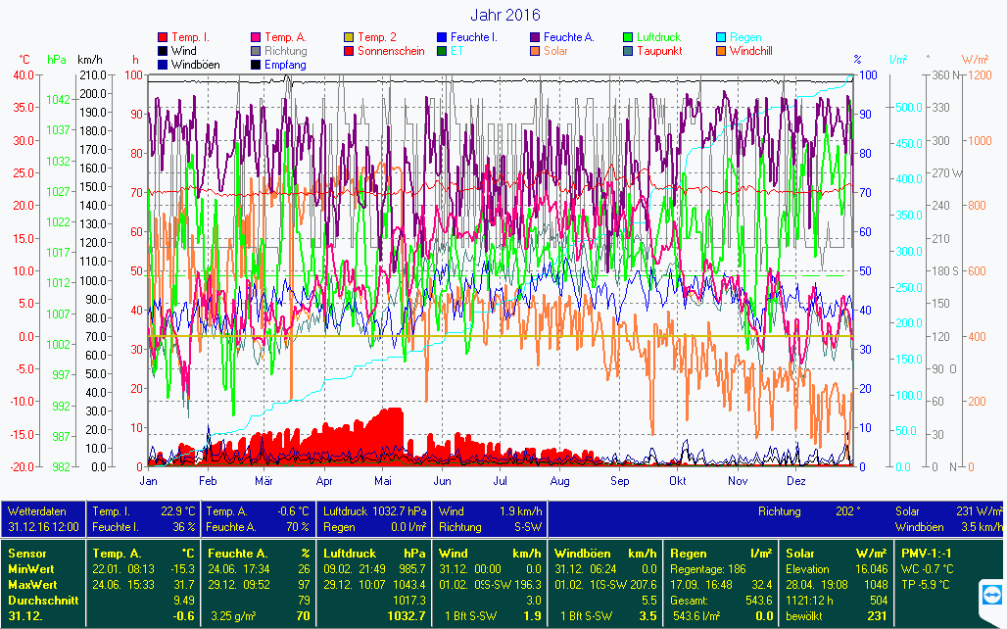1007x629 pixels.
Task: Click the Mai marker on the time axis
Action: 383,481
